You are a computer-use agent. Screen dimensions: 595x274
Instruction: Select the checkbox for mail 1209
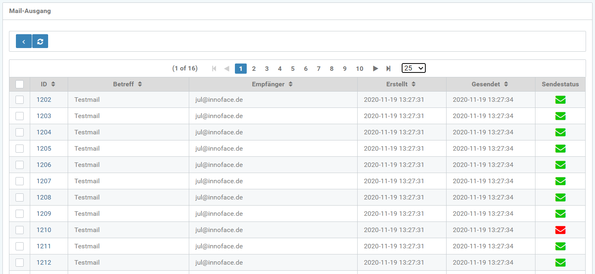[x=20, y=214]
